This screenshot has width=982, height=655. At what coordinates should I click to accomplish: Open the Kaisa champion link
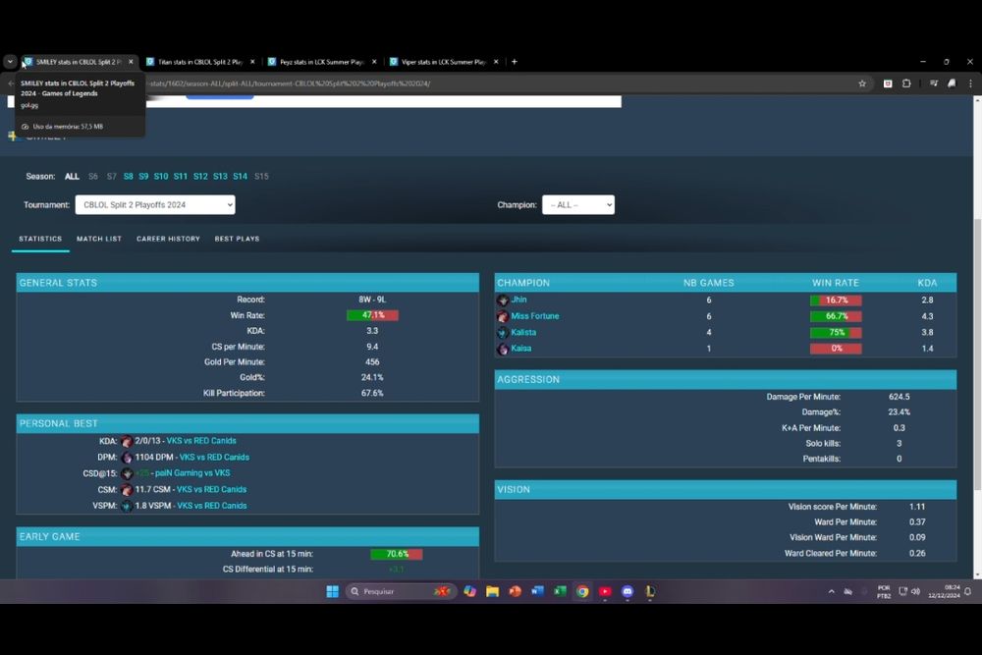521,349
